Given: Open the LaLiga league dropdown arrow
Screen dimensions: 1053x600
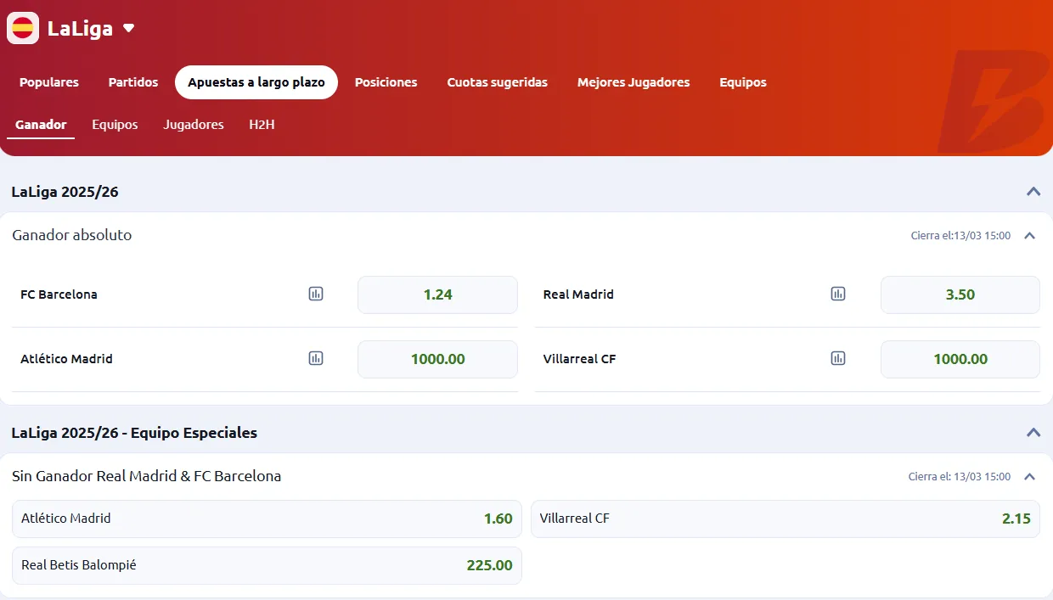Looking at the screenshot, I should (129, 28).
